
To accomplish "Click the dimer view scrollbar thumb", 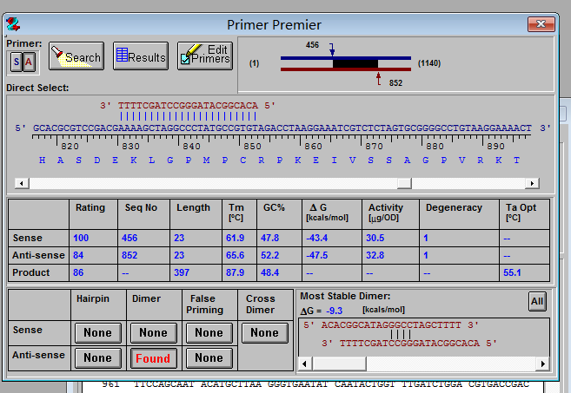I will [x=339, y=364].
